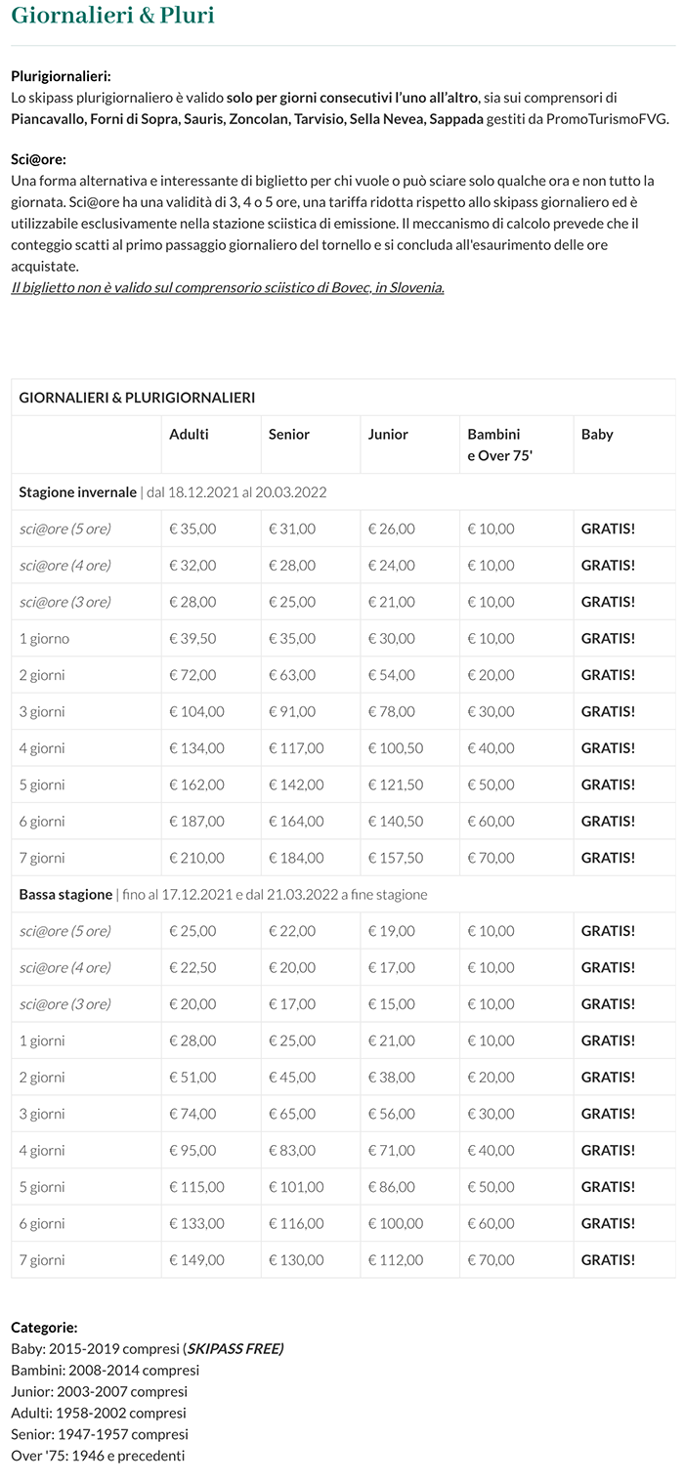This screenshot has height=1483, width=684.
Task: Click the Bovec, Slovenia underlined notice link
Action: point(228,288)
